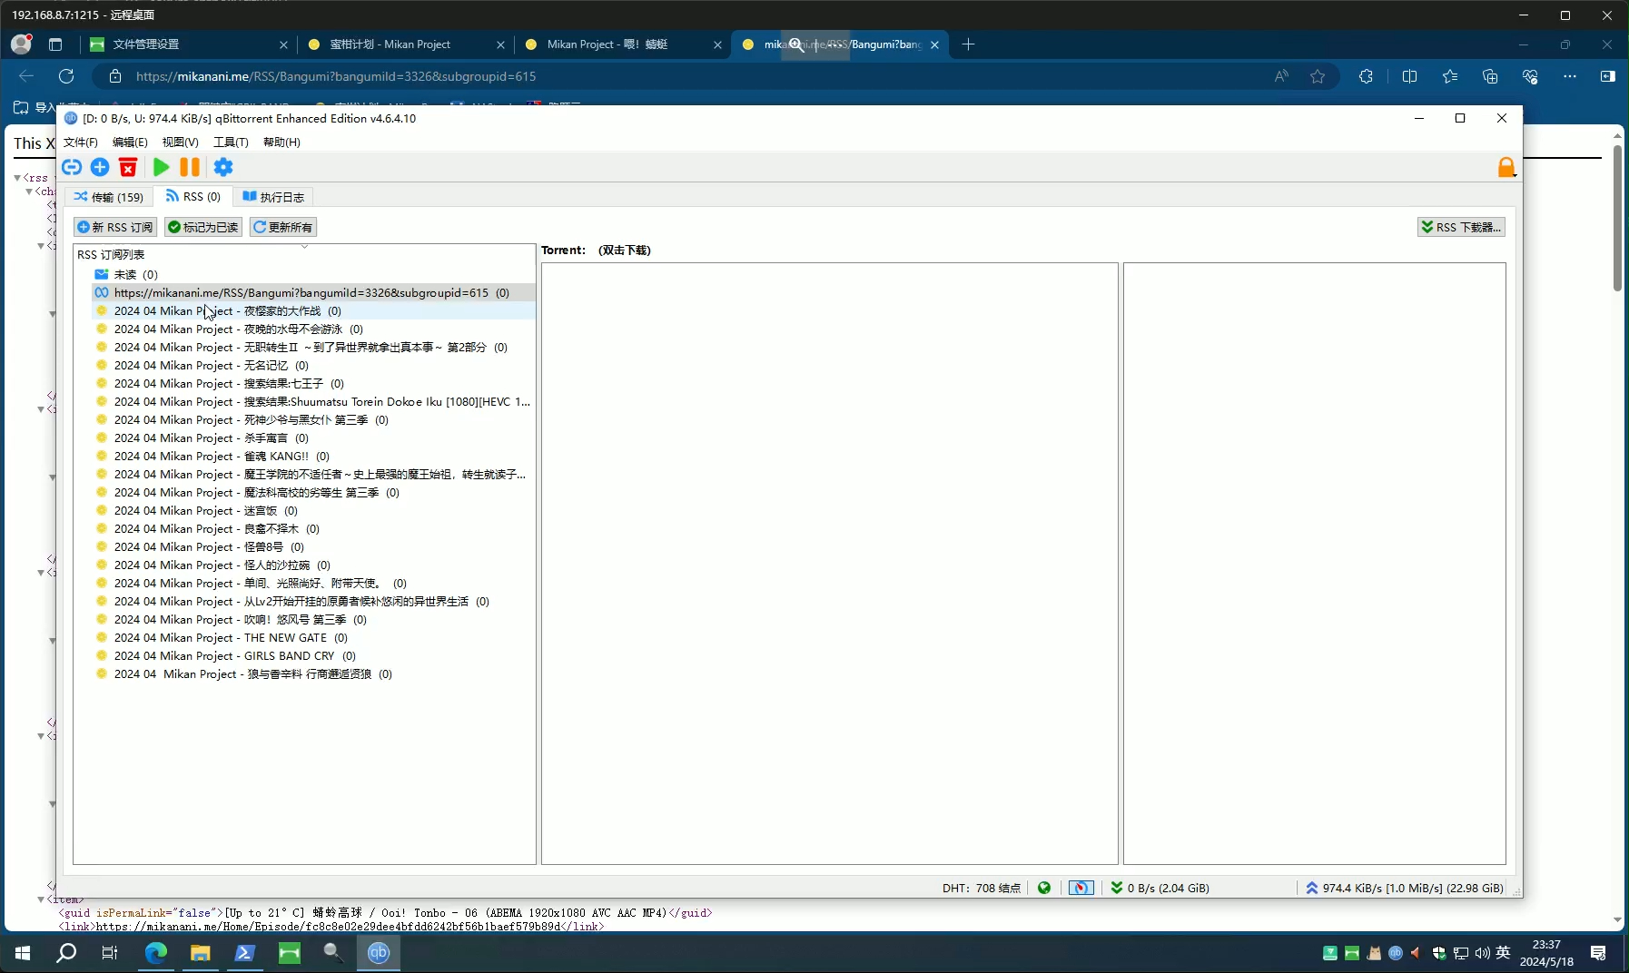Open the 文件(F) menu
This screenshot has width=1629, height=973.
[81, 142]
